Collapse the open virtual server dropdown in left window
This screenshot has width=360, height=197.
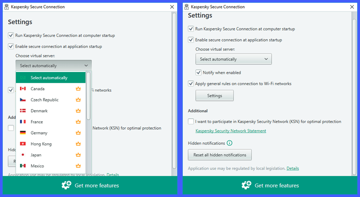(x=54, y=66)
